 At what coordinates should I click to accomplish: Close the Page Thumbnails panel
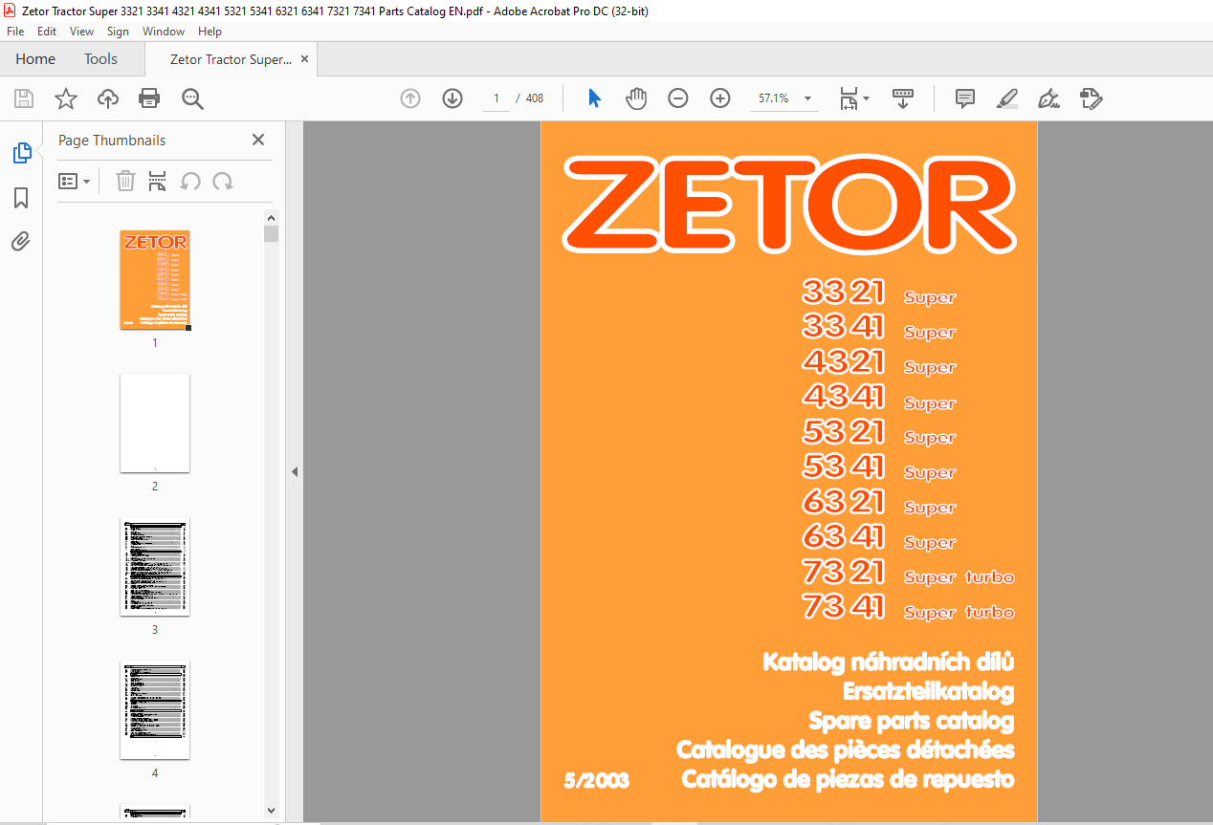258,140
